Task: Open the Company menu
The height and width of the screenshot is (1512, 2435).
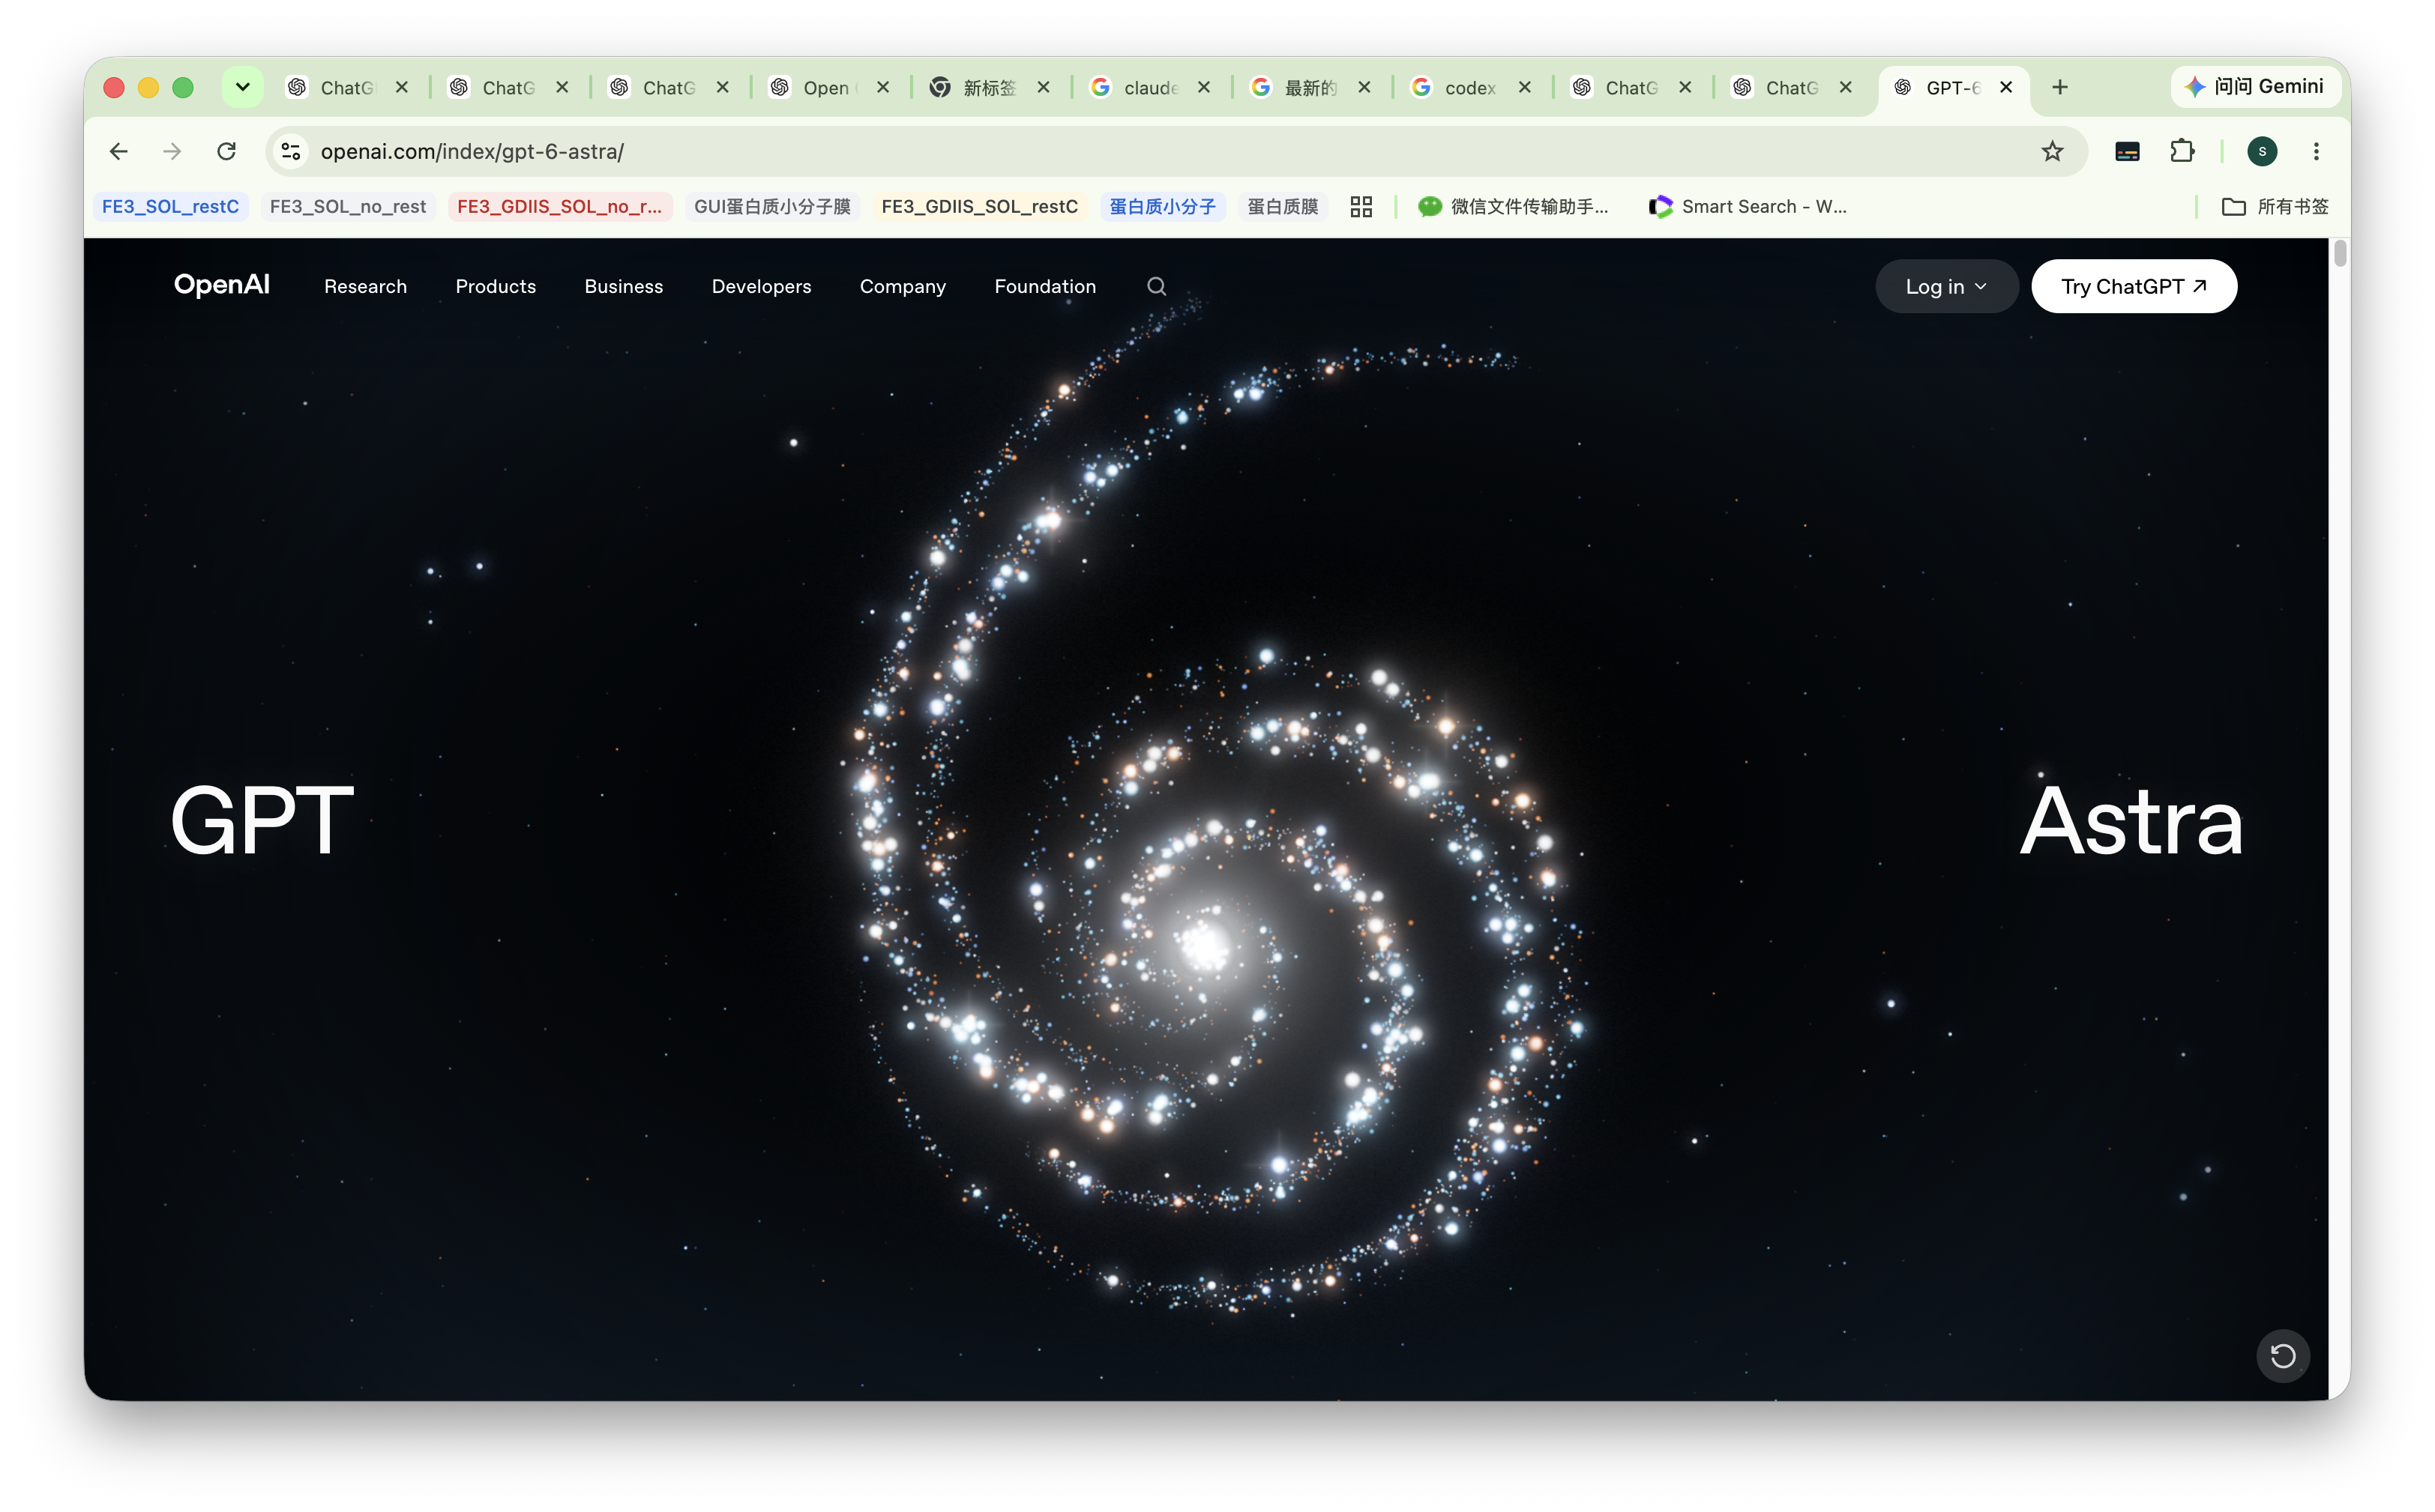Action: click(x=903, y=286)
